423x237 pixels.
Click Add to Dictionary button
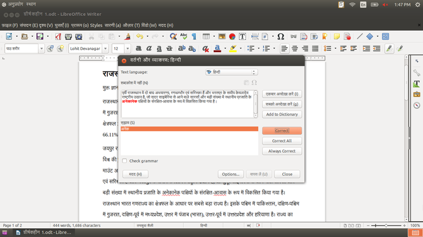pos(282,114)
